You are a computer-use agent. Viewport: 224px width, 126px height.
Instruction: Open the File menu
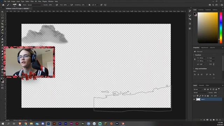coord(5,1)
